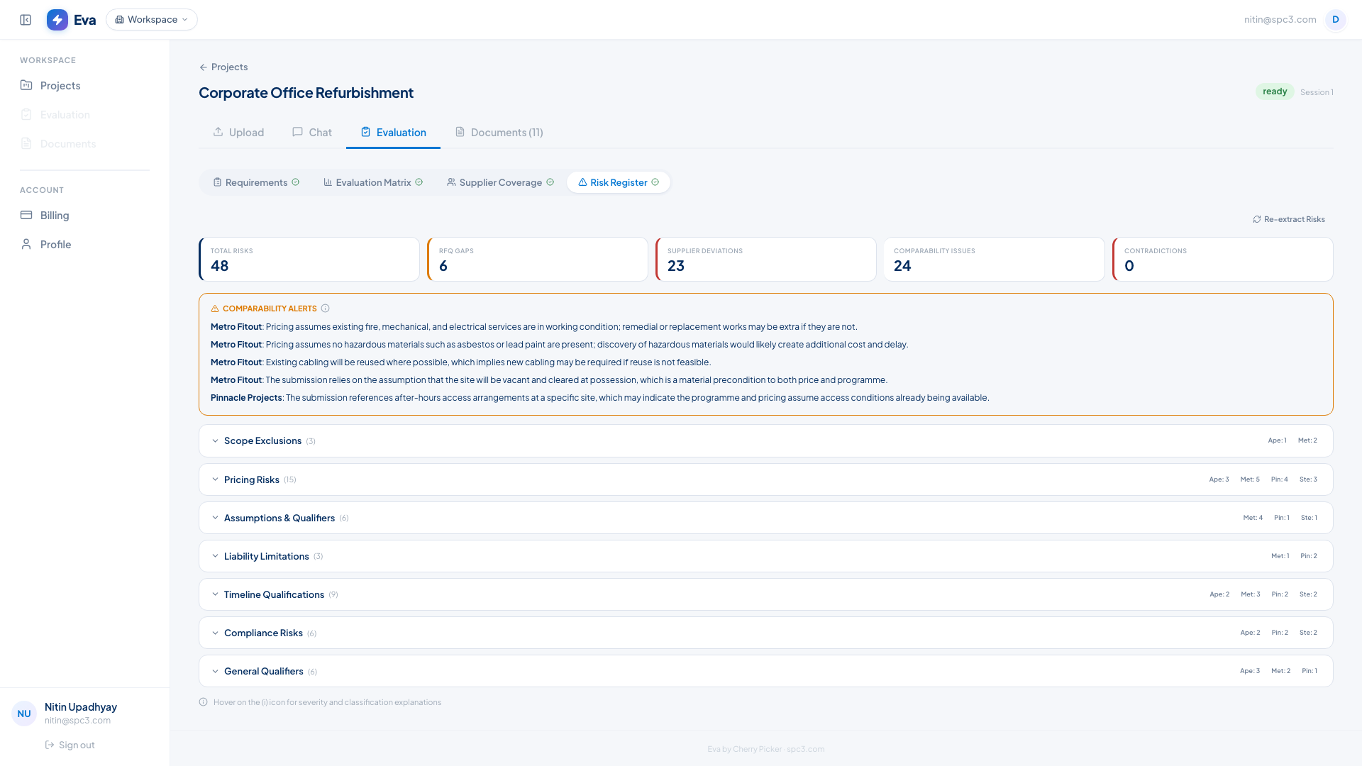Click 'Pin: 2' in Liability Limitations row
The width and height of the screenshot is (1362, 766).
coord(1309,556)
